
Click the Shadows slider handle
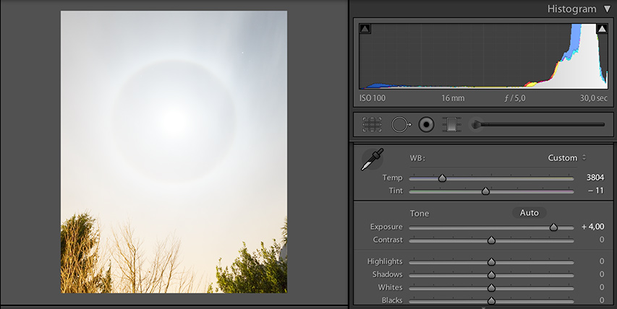click(x=491, y=275)
